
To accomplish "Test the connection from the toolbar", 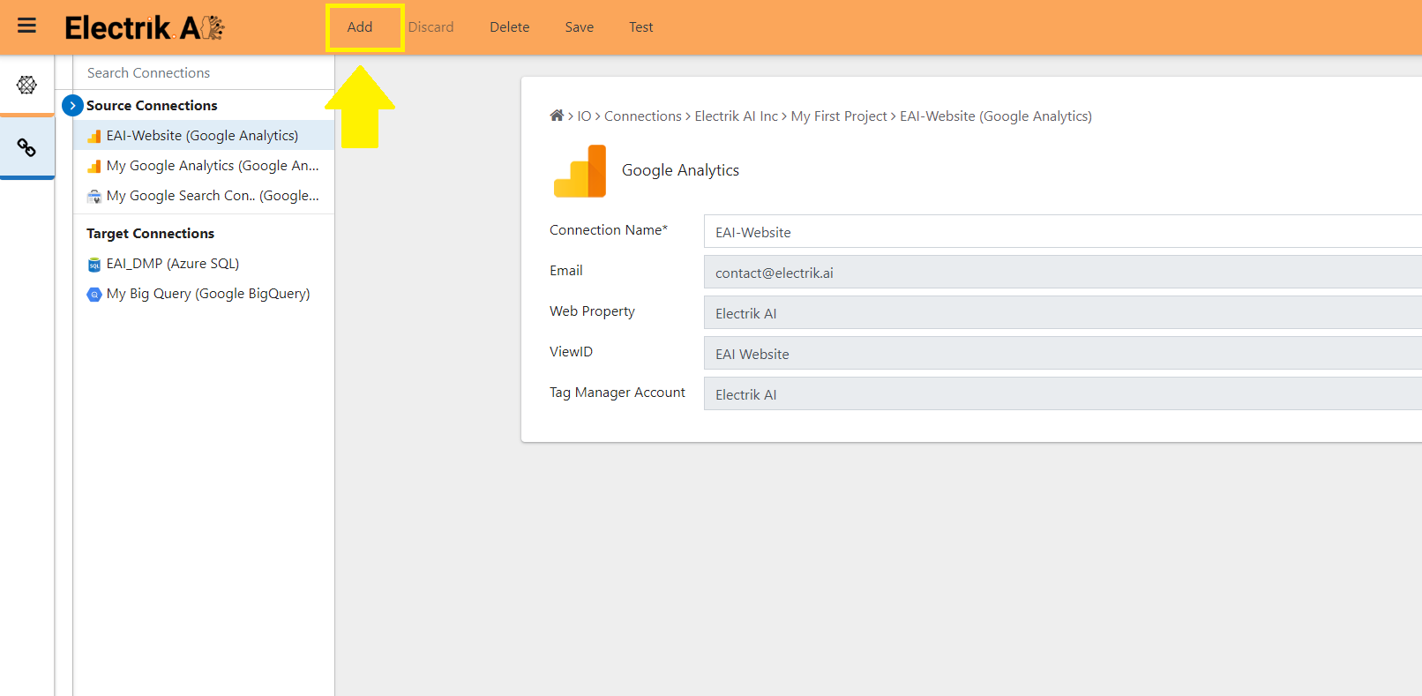I will click(640, 27).
